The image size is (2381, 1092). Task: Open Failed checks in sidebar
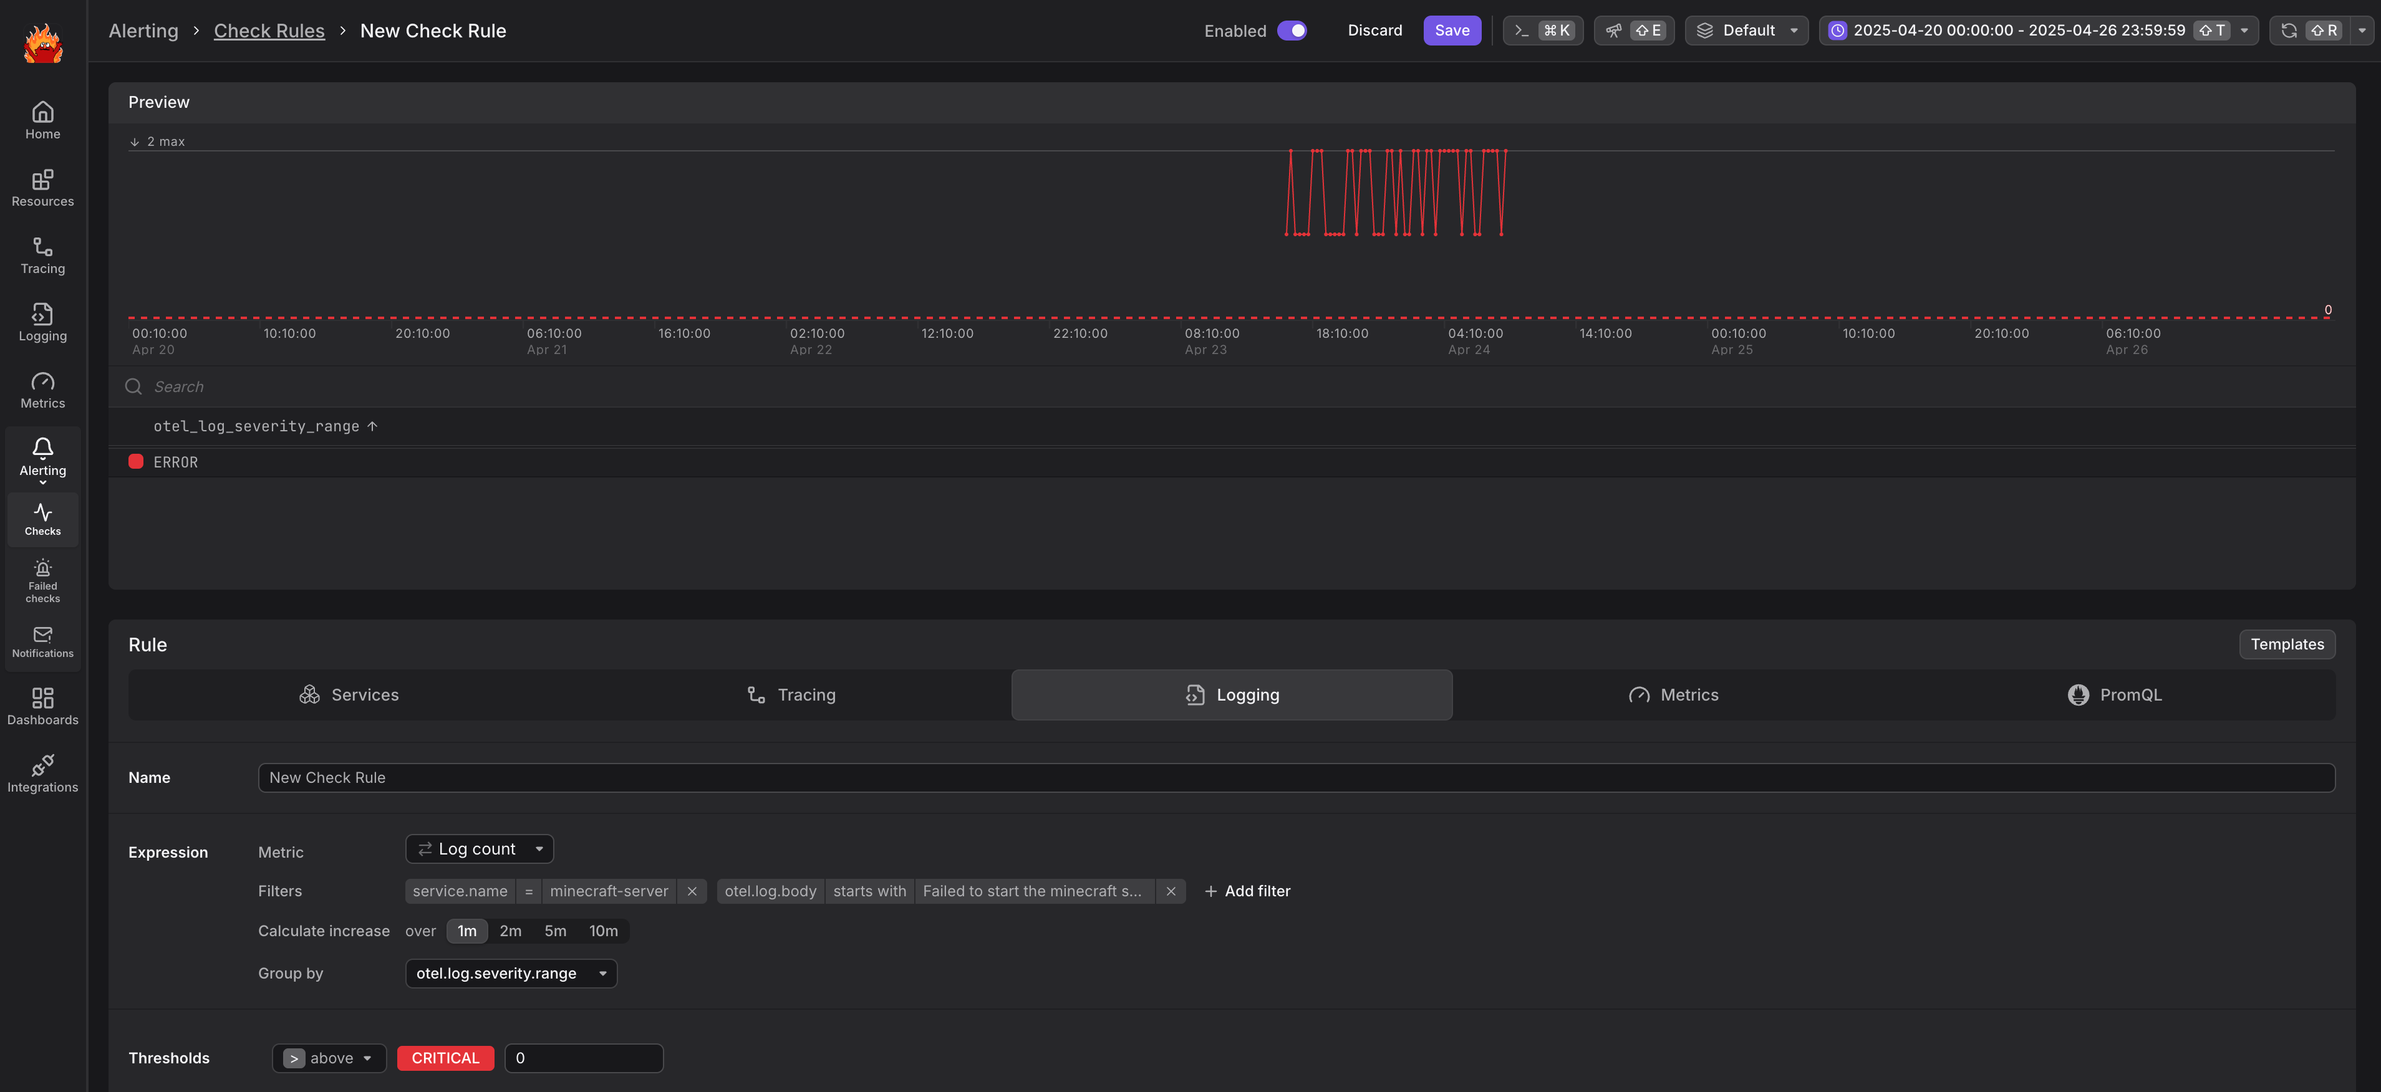(42, 580)
